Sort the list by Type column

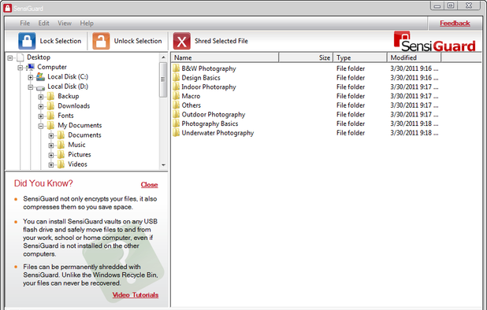point(360,57)
